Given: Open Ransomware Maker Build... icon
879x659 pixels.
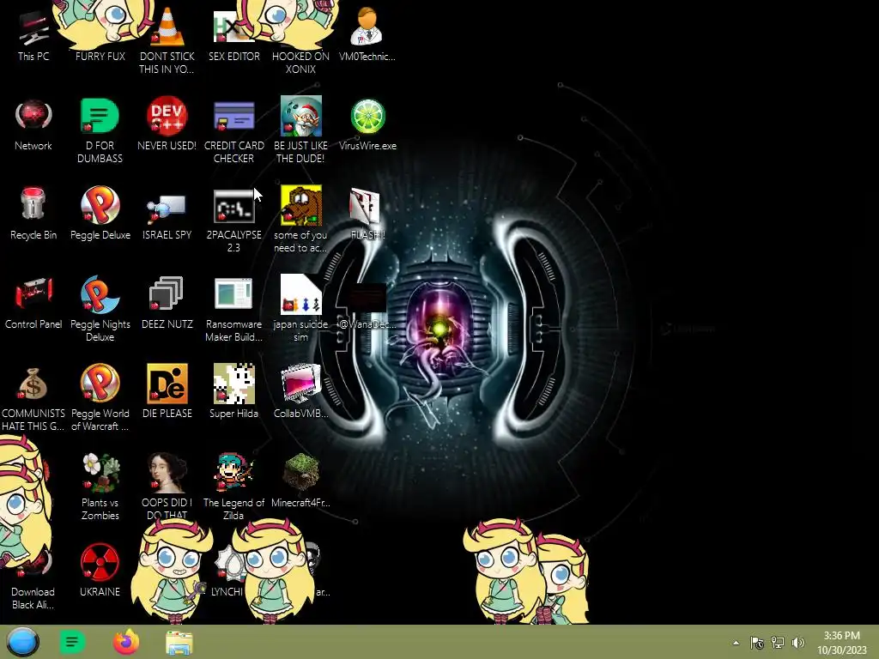Looking at the screenshot, I should (233, 293).
